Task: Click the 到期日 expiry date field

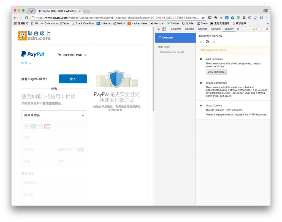Action: point(37,150)
